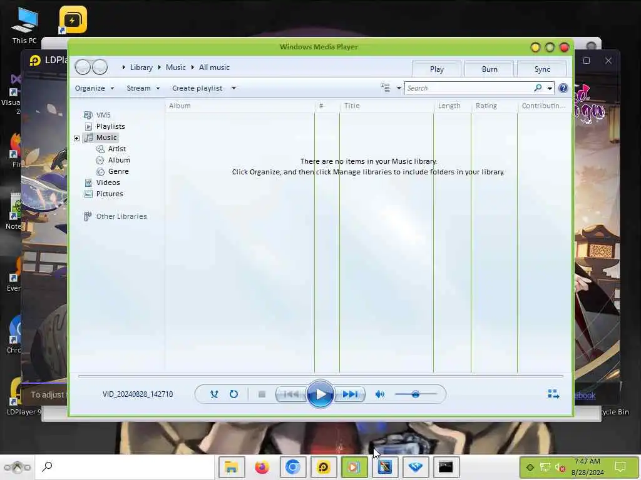Start playback with the blue Play button
Screen dimensions: 641x480
point(320,394)
